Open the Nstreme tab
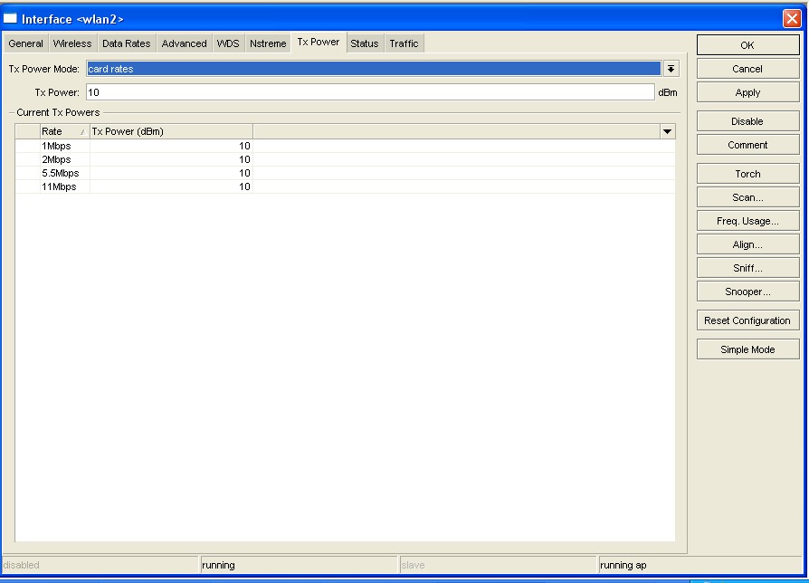This screenshot has height=583, width=809. coord(268,43)
